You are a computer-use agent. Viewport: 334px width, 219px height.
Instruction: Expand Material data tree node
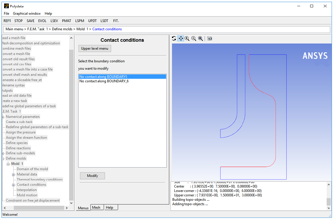[13, 175]
